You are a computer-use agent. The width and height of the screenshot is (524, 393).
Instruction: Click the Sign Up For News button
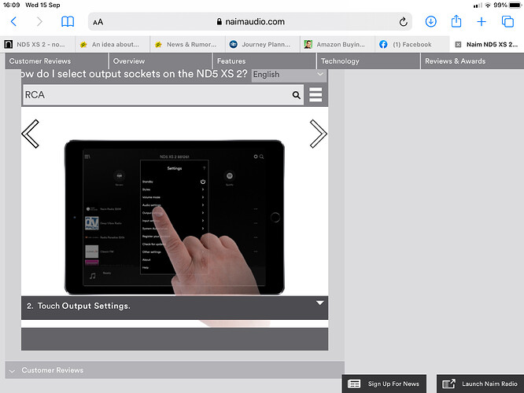(x=384, y=384)
